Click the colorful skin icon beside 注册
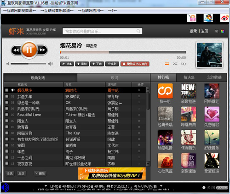Viewport: 230px width, 194px height. (223, 31)
